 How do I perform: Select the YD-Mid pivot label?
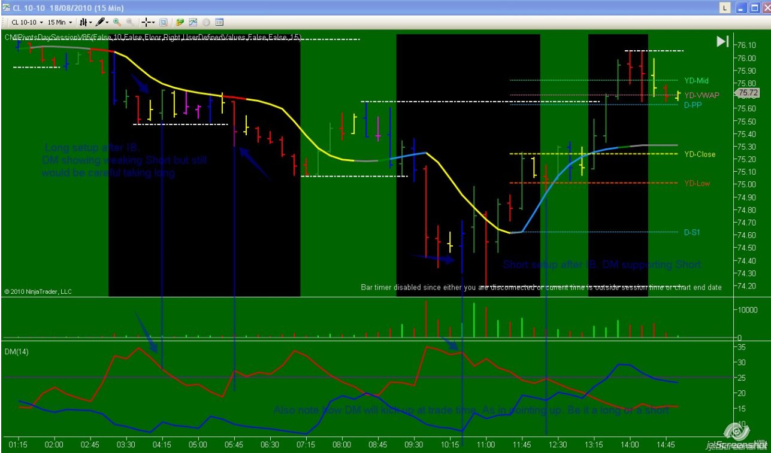(697, 80)
